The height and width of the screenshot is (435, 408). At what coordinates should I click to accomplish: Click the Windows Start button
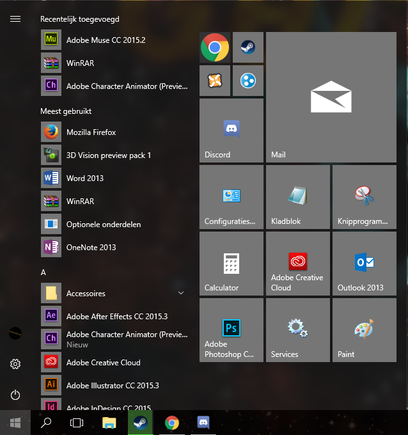[x=15, y=422]
